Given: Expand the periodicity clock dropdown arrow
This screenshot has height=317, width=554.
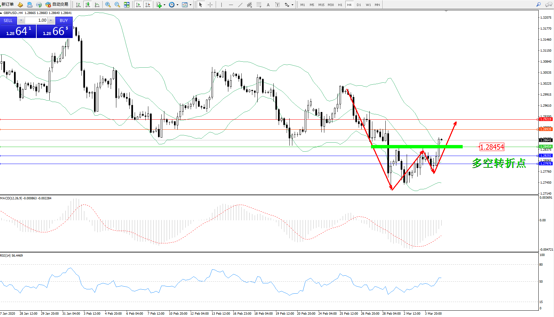Looking at the screenshot, I should tap(177, 5).
